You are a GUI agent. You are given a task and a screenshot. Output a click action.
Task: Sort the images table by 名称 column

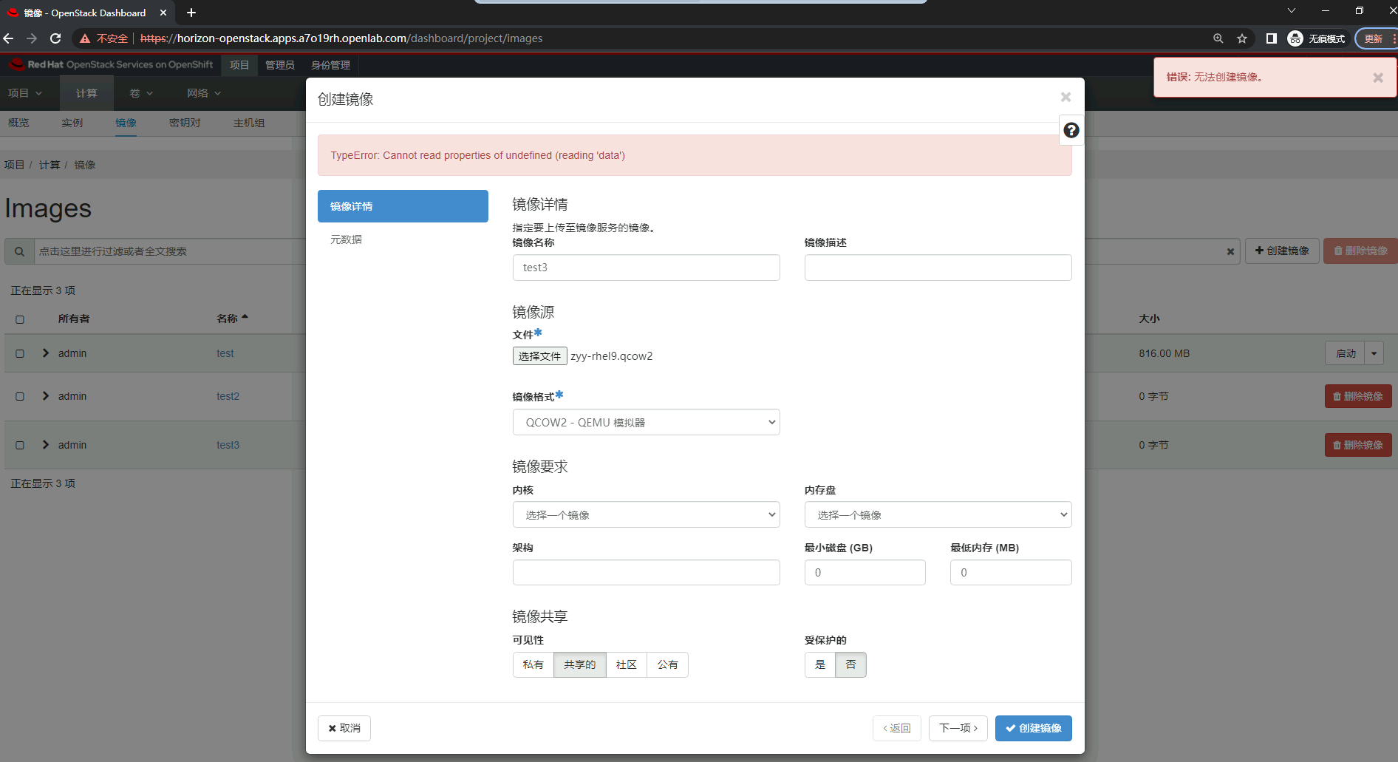[232, 319]
